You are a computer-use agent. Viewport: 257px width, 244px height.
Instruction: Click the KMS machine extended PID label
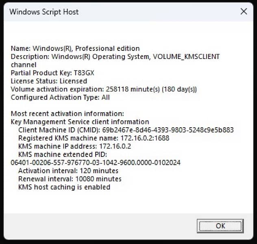point(62,155)
